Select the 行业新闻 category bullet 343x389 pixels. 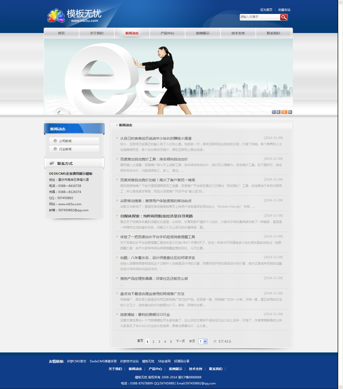click(55, 149)
